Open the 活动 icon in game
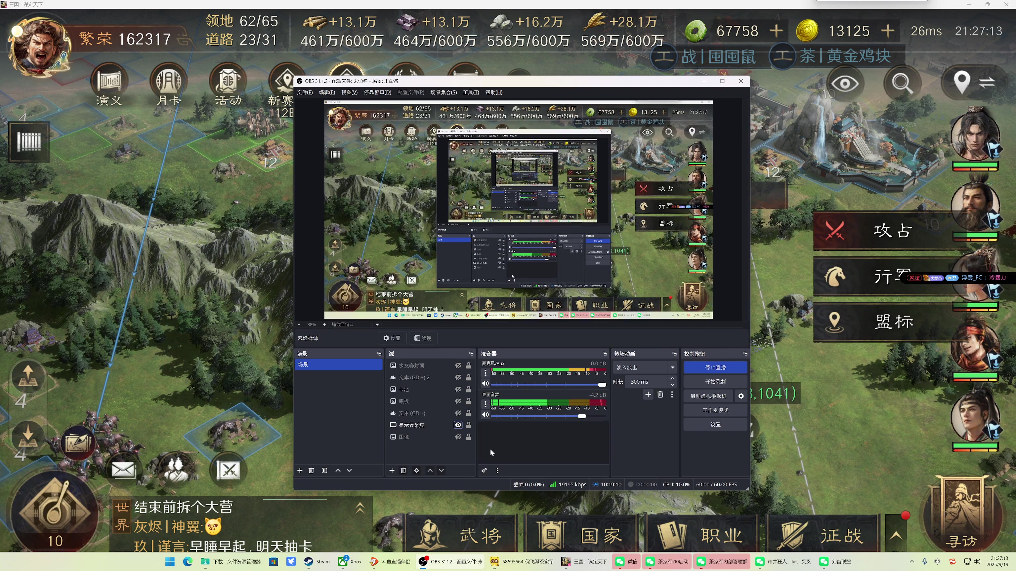Image resolution: width=1016 pixels, height=571 pixels. pyautogui.click(x=228, y=85)
